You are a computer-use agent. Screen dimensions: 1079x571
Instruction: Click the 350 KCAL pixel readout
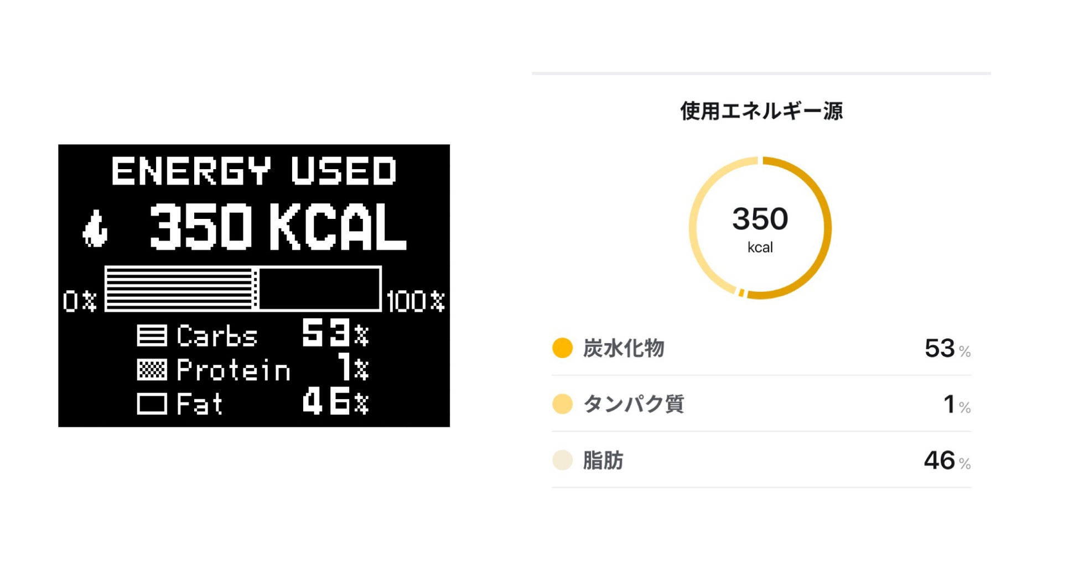pyautogui.click(x=278, y=228)
